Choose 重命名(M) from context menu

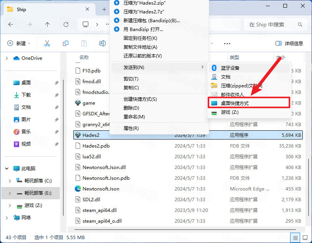coord(159,117)
